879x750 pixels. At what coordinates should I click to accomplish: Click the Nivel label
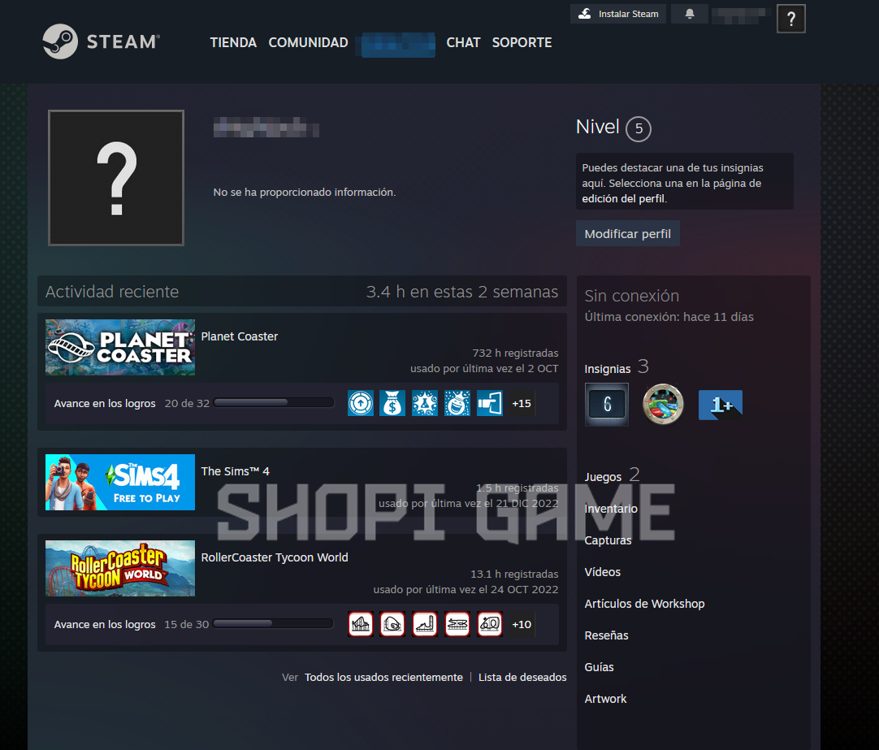[x=598, y=127]
